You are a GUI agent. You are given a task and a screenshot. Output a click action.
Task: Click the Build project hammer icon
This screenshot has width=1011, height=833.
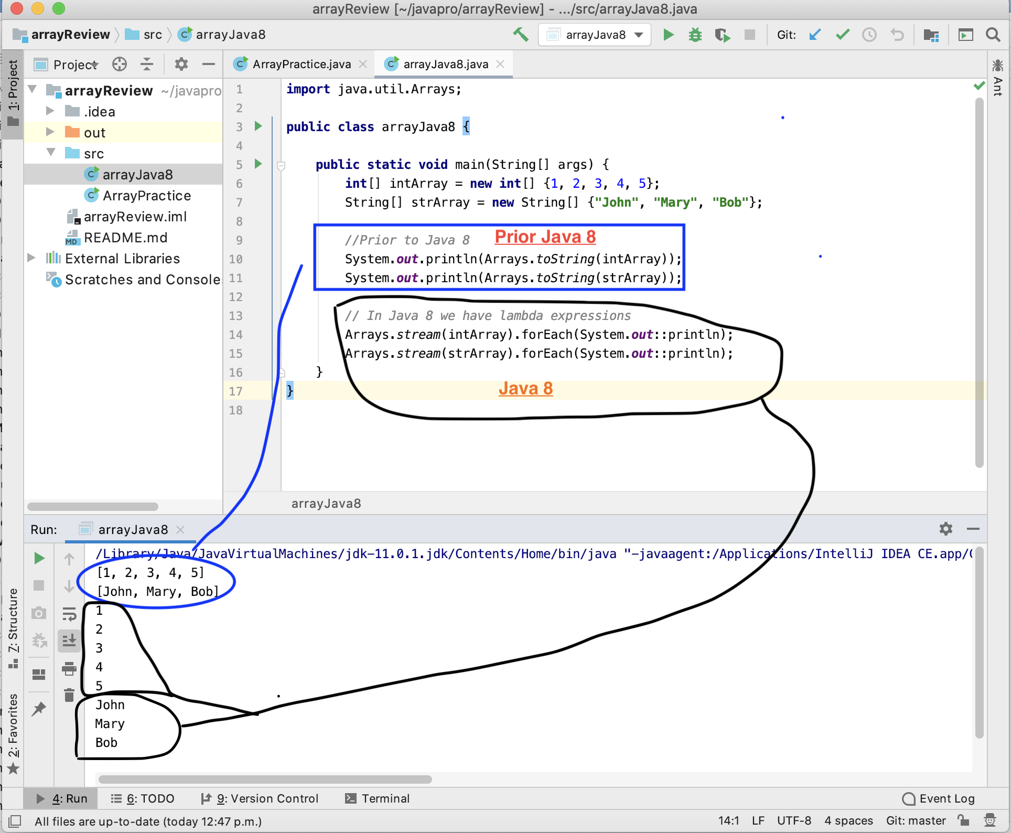click(x=520, y=35)
